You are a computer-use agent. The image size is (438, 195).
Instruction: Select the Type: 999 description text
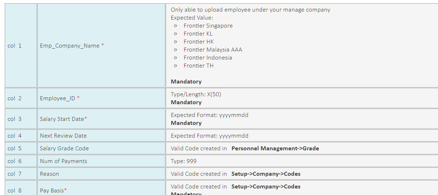click(x=183, y=161)
